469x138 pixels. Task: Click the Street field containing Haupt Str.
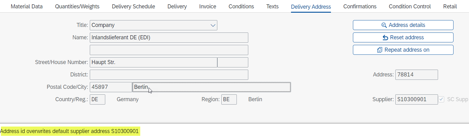click(154, 62)
